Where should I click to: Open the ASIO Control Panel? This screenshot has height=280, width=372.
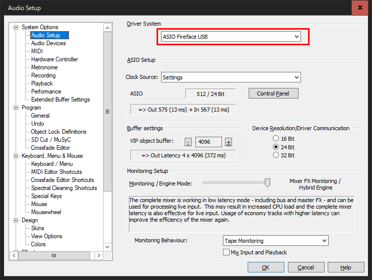(273, 94)
